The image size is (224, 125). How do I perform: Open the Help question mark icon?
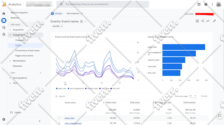tap(206, 4)
